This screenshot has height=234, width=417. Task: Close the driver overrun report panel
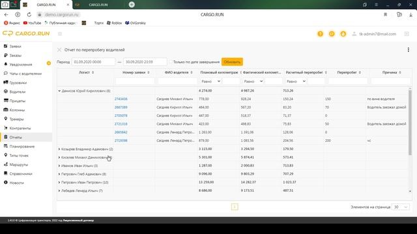click(59, 50)
